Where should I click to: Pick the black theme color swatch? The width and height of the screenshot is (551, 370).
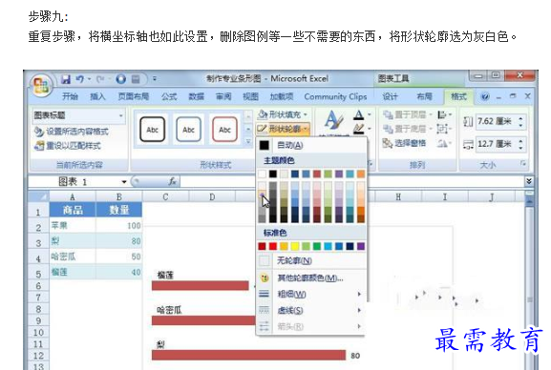(273, 174)
